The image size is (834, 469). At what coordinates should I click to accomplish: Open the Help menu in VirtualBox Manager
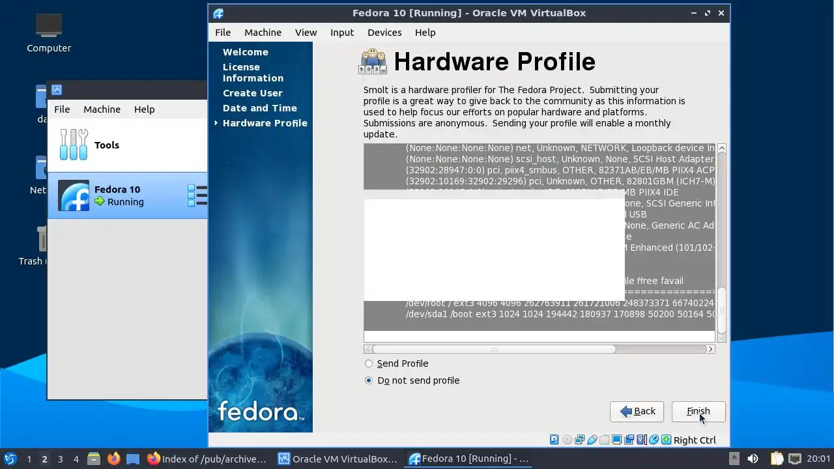click(x=144, y=109)
